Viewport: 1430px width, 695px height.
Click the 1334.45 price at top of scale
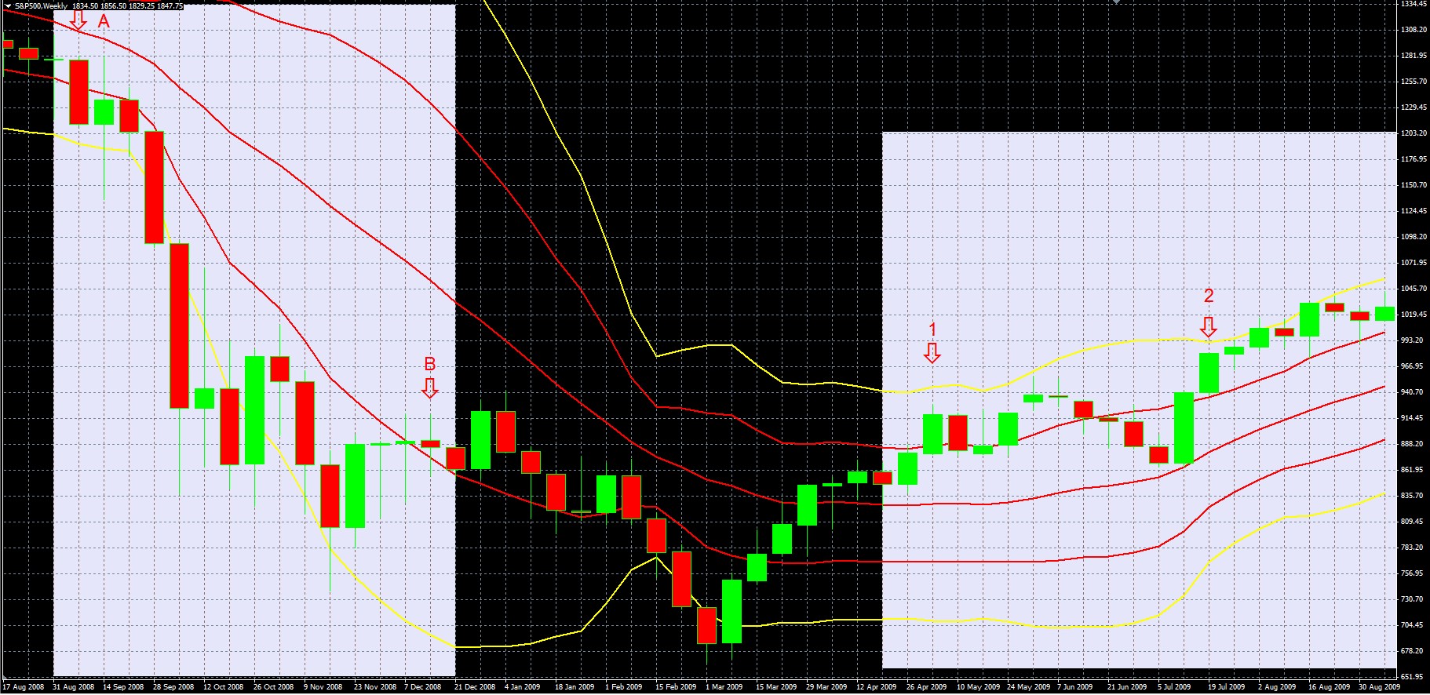(x=1414, y=4)
